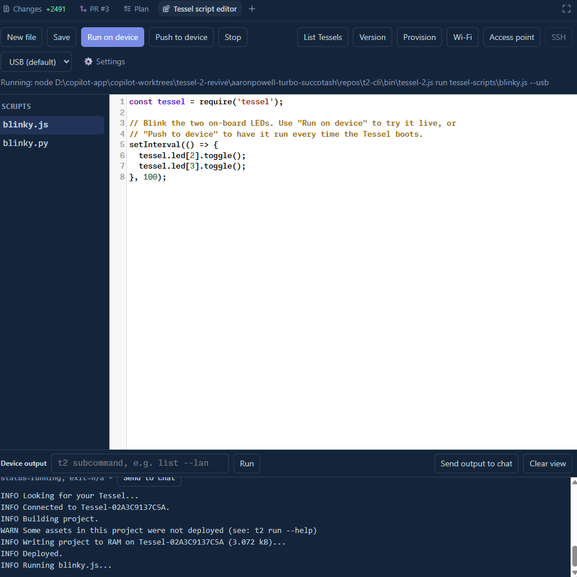Click code line 7 with led[3].toggle
Screen dimensions: 577x577
[192, 166]
